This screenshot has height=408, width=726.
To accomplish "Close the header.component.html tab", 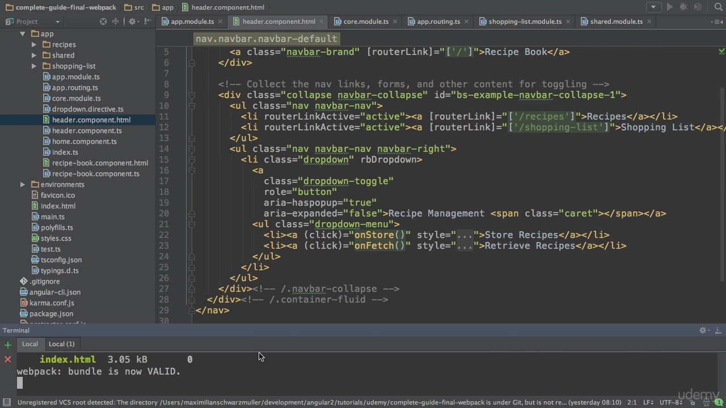I will (x=322, y=22).
